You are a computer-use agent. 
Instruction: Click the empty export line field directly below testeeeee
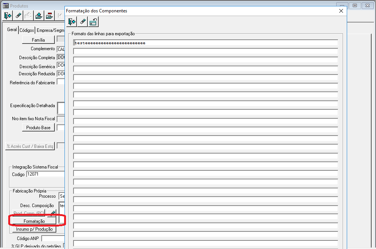(x=205, y=51)
